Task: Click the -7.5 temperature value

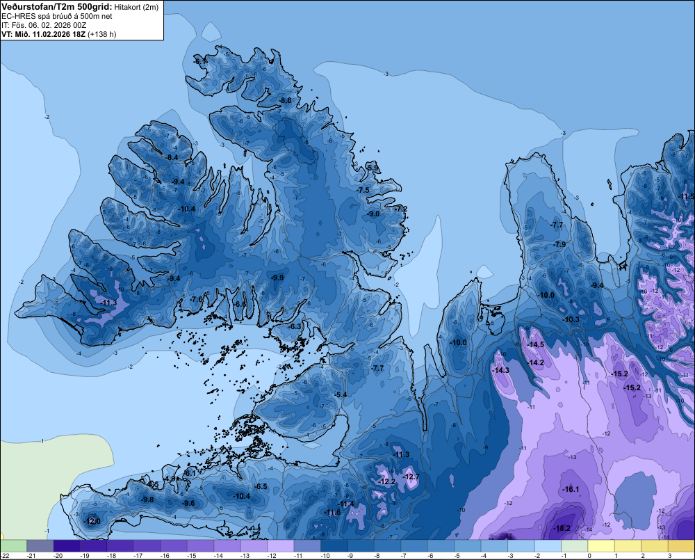Action: pyautogui.click(x=363, y=190)
